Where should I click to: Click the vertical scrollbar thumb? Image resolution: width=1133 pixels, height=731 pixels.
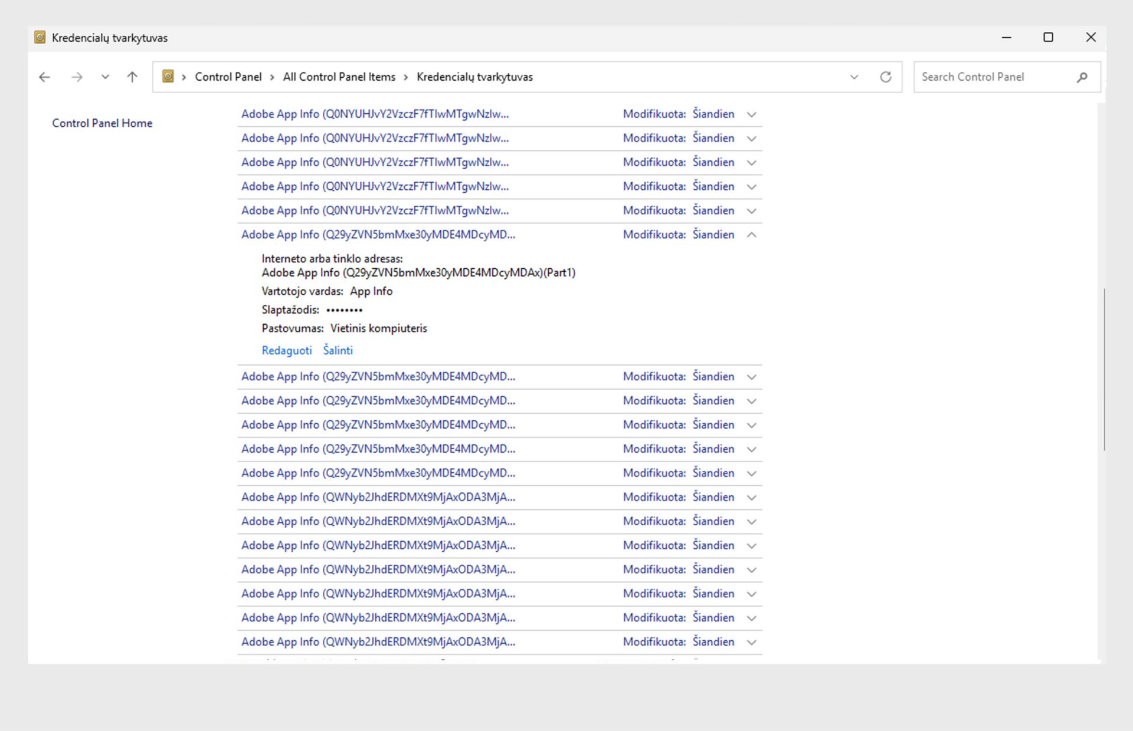click(x=1103, y=370)
